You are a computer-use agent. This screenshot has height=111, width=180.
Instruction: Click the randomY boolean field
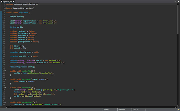coord(21,37)
